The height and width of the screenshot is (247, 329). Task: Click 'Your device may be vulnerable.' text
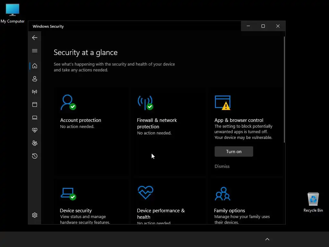[244, 137]
